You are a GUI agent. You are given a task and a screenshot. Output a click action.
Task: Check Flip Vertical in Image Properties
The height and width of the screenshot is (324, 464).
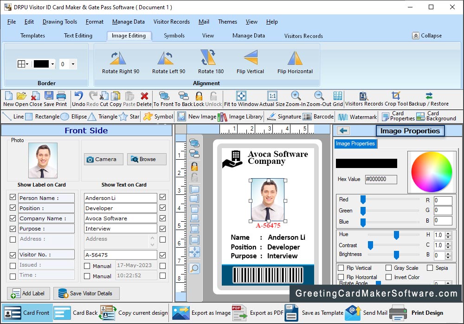tap(341, 268)
